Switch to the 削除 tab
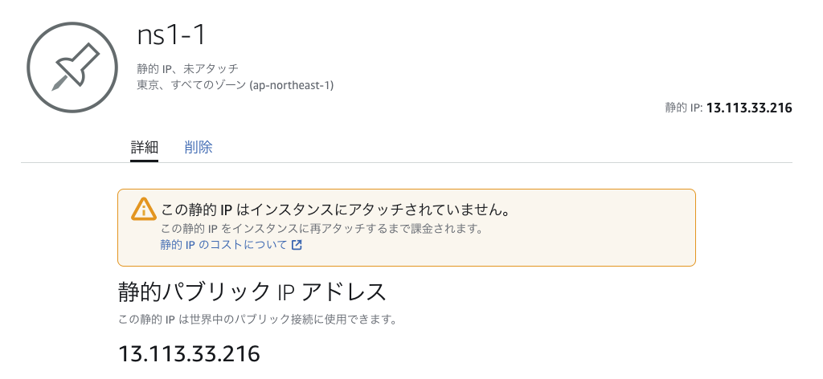The height and width of the screenshot is (379, 823). pos(199,147)
